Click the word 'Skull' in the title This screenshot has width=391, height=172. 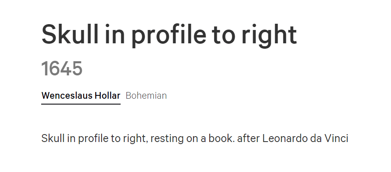coord(70,34)
